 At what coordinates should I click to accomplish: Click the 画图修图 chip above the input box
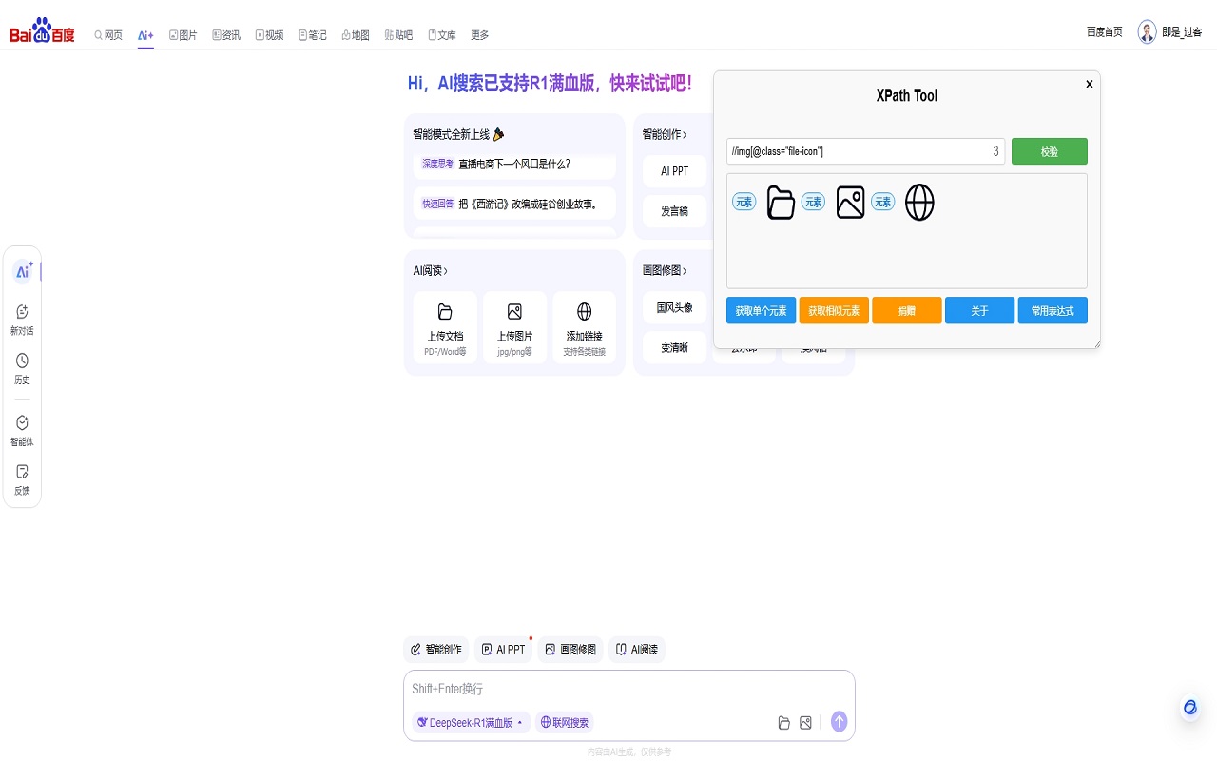570,650
